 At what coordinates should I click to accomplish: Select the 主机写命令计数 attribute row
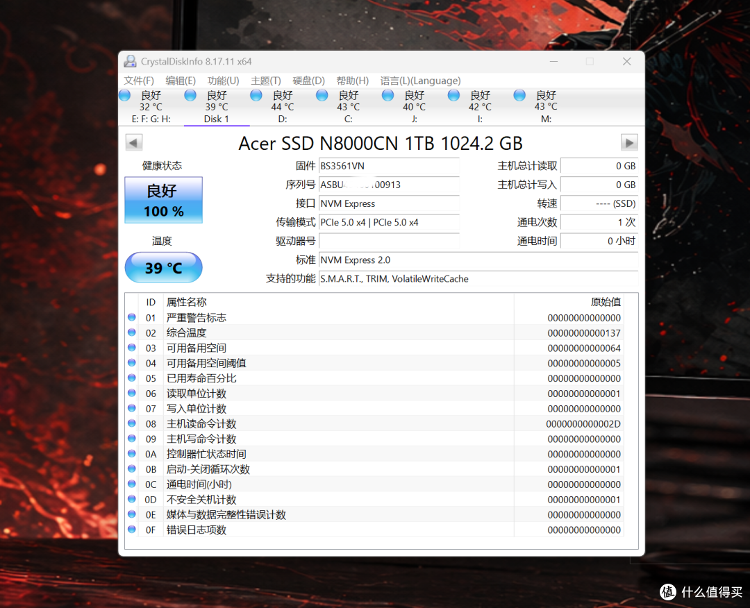(374, 439)
